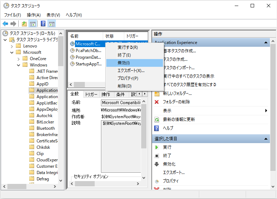
Task: Click the Task Scheduler Library folder icon
Action: 12,40
